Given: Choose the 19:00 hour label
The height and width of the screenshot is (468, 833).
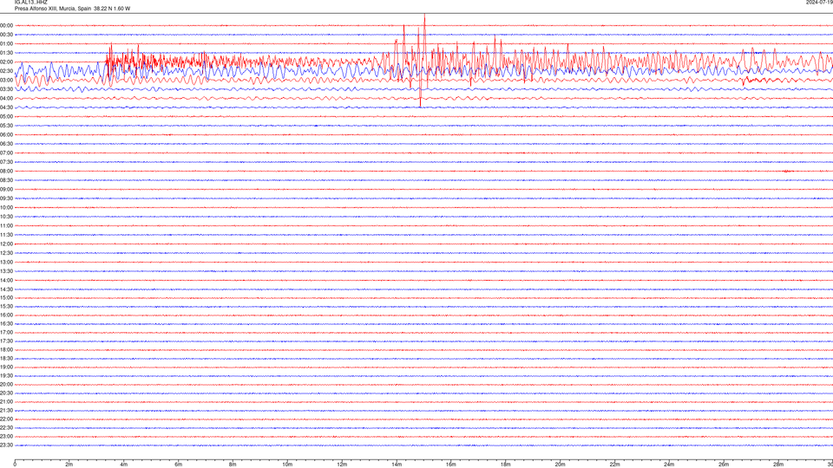Looking at the screenshot, I should point(6,367).
